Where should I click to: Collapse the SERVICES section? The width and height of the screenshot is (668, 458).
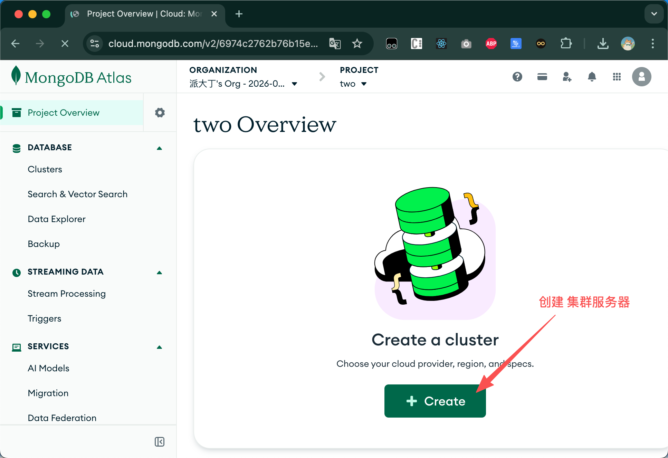(x=159, y=347)
